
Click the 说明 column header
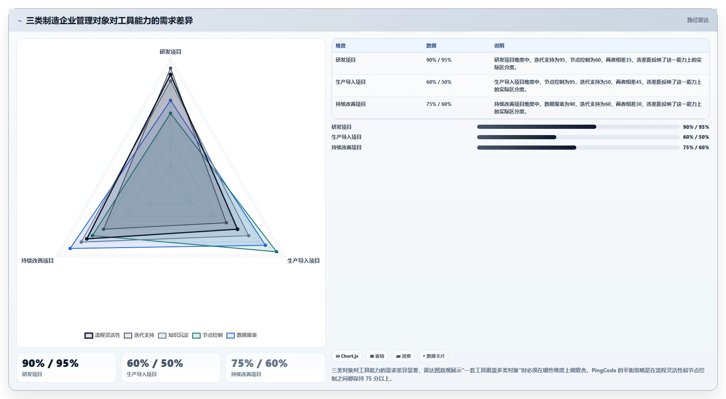click(x=499, y=46)
